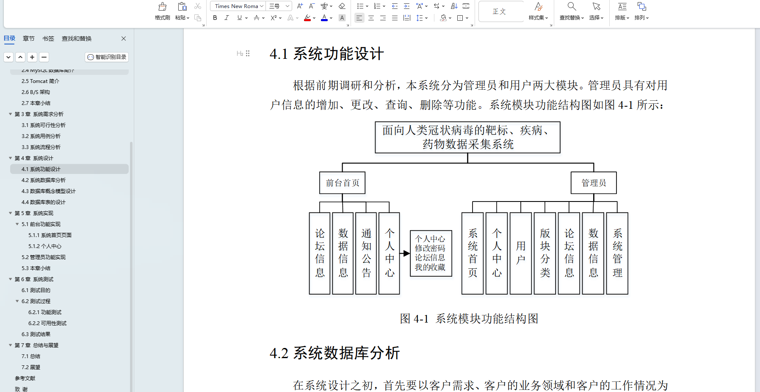The height and width of the screenshot is (392, 760).
Task: Click the minus remove-heading button
Action: 44,57
